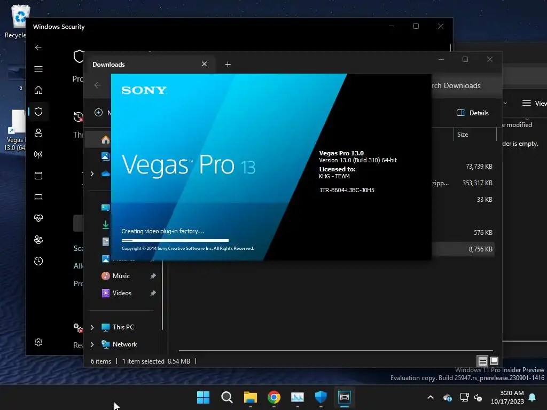This screenshot has width=547, height=410.
Task: Select Network in navigation pane
Action: tap(124, 344)
